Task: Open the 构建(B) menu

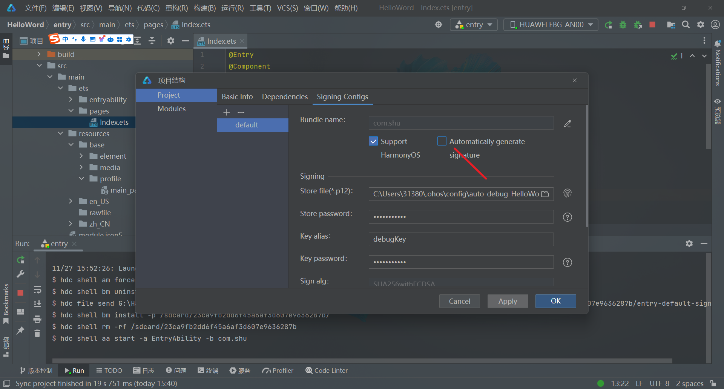Action: coord(204,8)
